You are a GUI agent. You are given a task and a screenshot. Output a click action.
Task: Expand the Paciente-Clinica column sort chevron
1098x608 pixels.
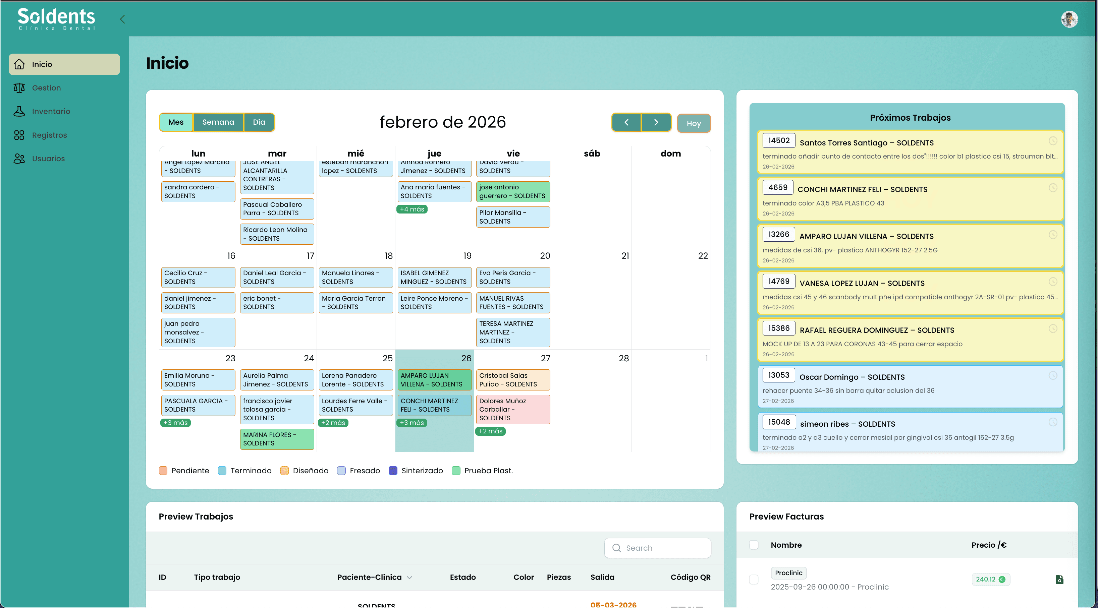click(x=409, y=578)
